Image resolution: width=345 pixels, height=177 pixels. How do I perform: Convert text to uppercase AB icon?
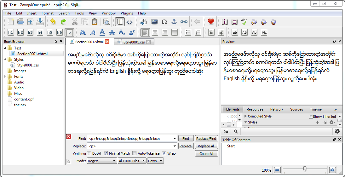click(244, 32)
